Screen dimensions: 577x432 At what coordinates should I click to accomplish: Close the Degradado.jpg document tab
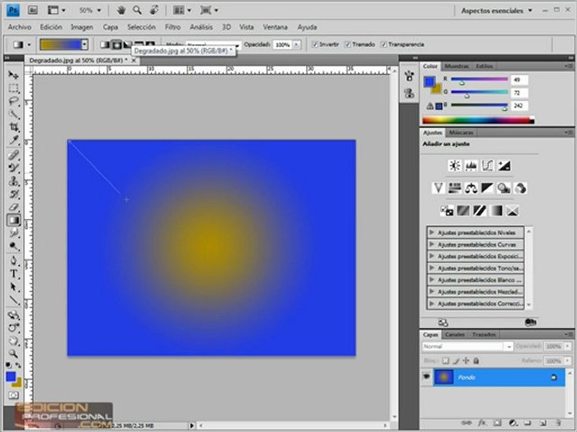tap(134, 60)
